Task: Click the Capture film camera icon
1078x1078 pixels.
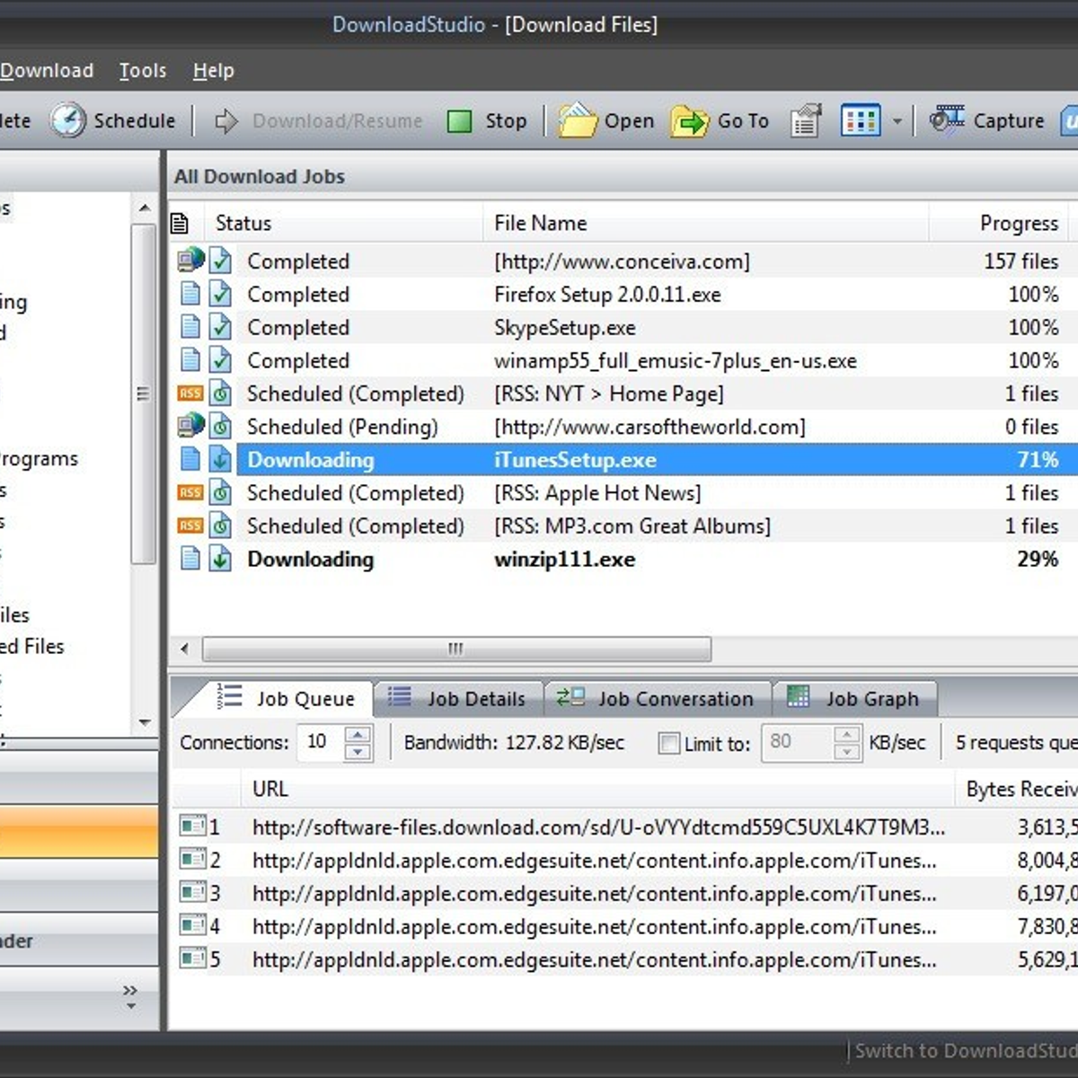Action: tap(947, 119)
